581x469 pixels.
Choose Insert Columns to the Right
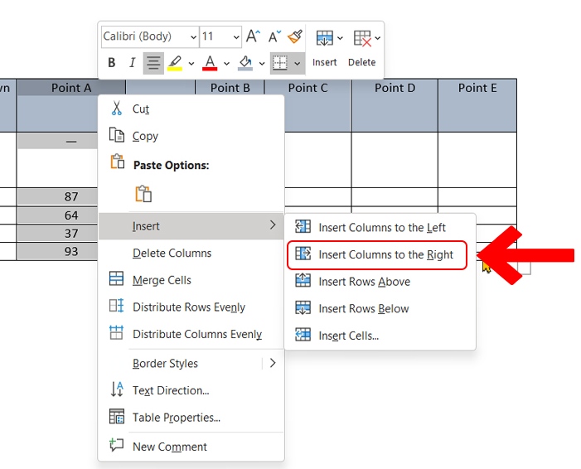coord(377,254)
